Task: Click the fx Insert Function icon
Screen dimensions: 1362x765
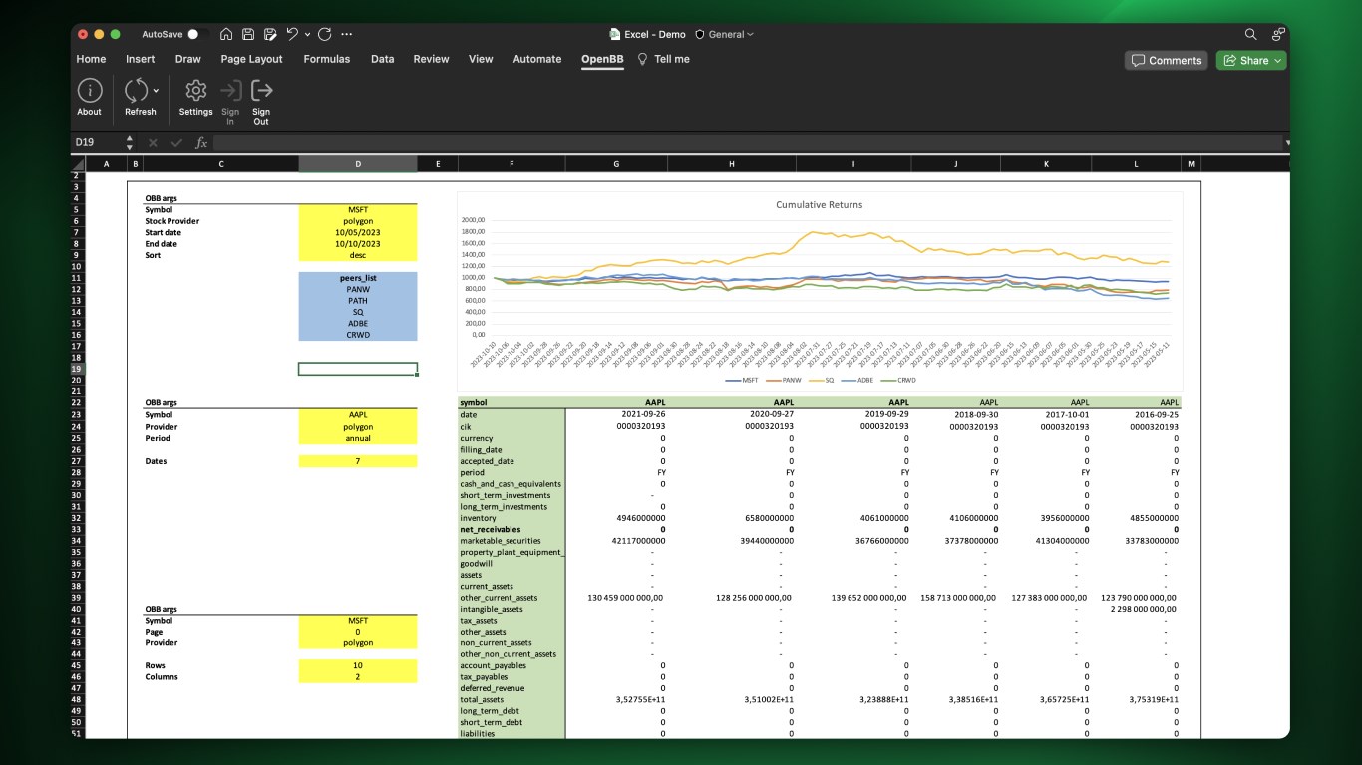Action: pyautogui.click(x=201, y=142)
